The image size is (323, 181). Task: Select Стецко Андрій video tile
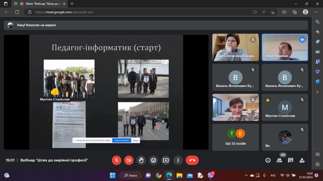pyautogui.click(x=235, y=107)
